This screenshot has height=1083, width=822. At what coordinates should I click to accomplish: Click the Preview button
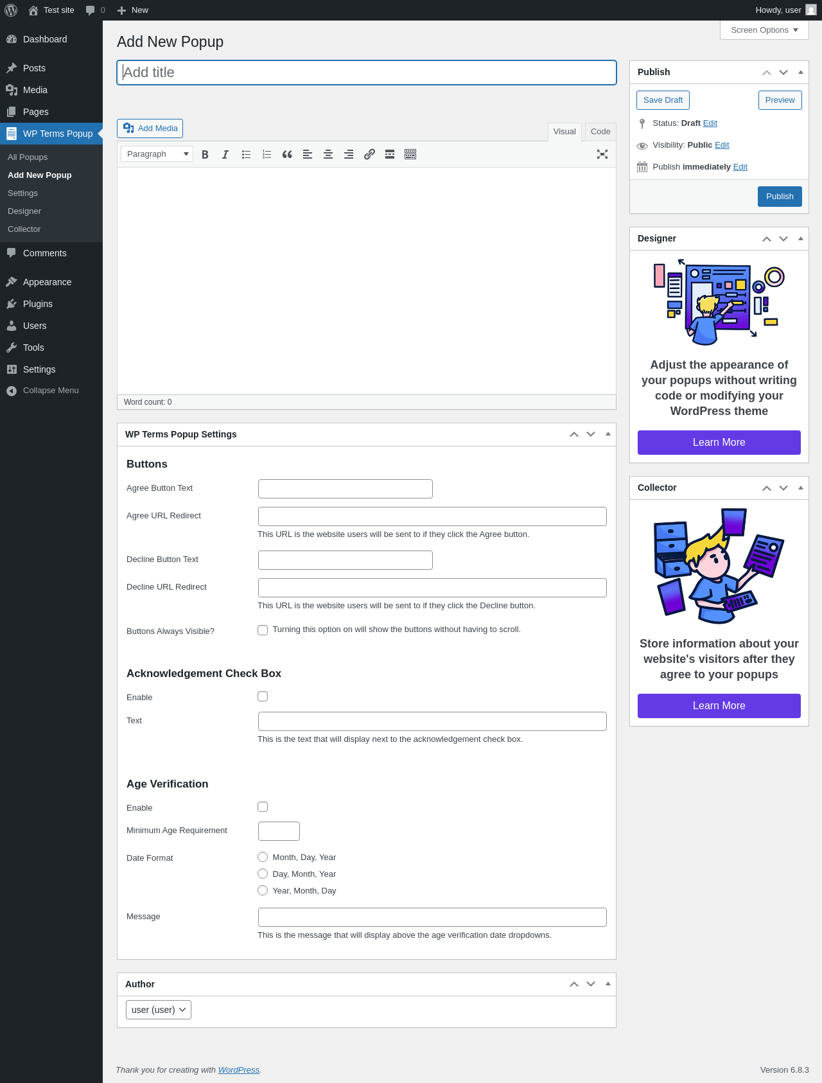tap(780, 100)
